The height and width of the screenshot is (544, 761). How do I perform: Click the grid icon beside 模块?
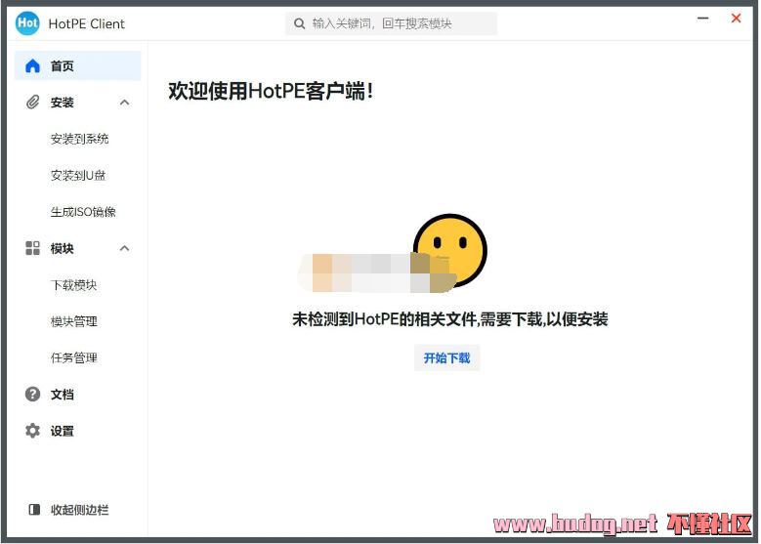click(32, 248)
